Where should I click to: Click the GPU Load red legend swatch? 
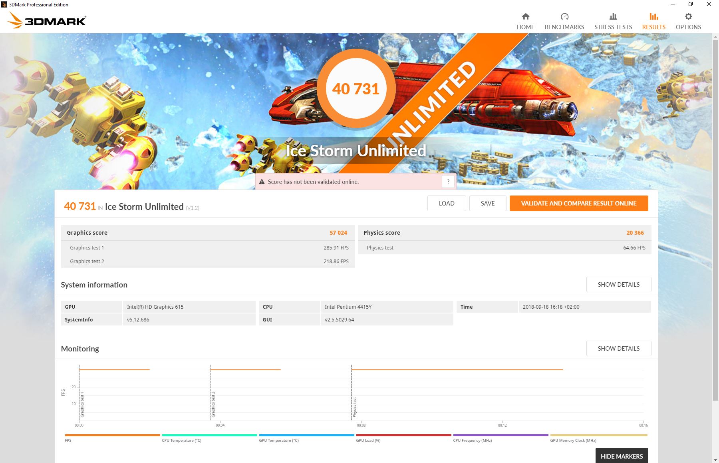coord(403,435)
